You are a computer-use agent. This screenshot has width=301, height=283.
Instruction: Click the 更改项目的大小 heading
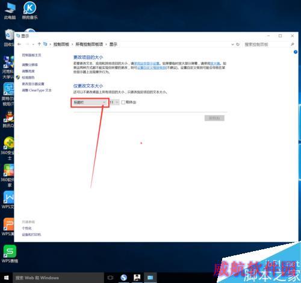pos(88,57)
